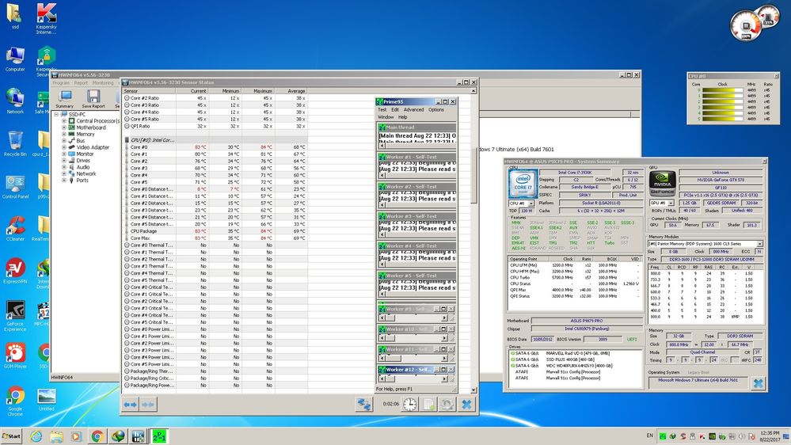Click the Current column header in sensor table
The width and height of the screenshot is (791, 445).
tap(192, 91)
